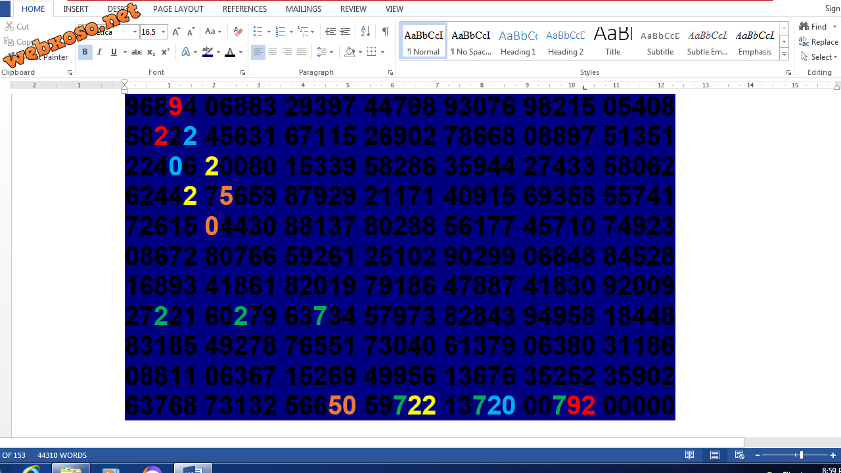Open the REVIEW tab

click(353, 9)
